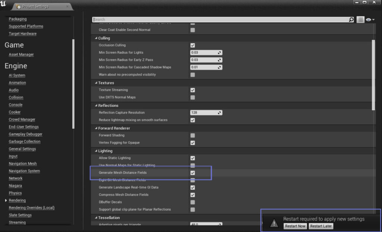
Task: Enable Warn about no precomputed visibility
Action: (193, 75)
